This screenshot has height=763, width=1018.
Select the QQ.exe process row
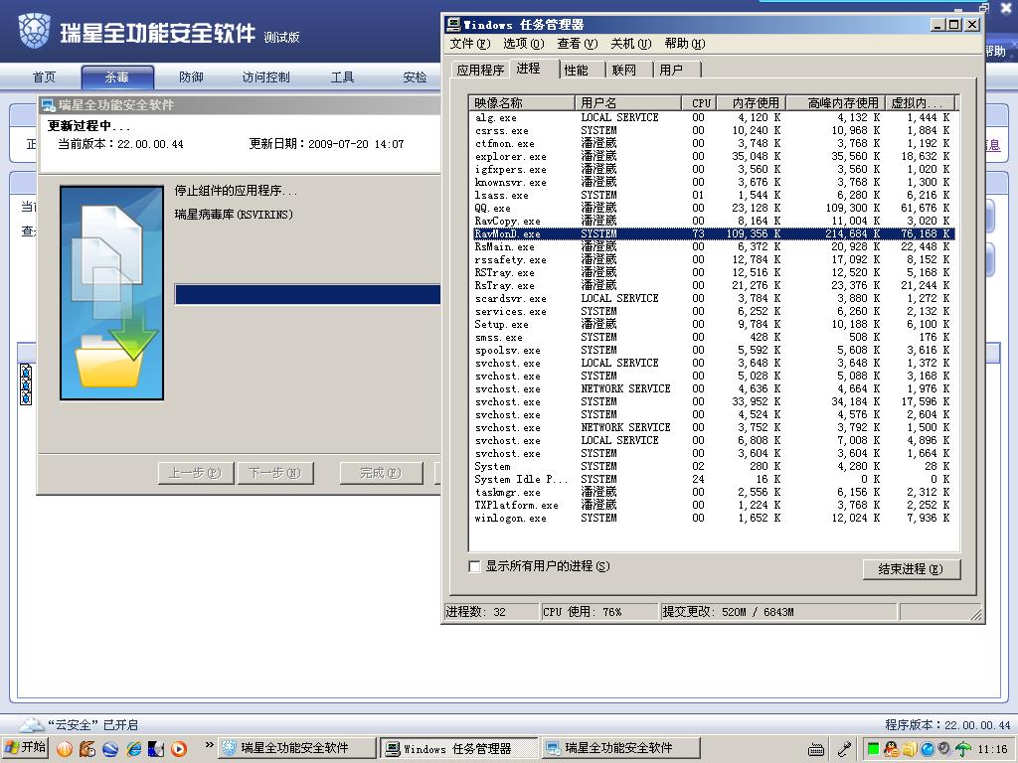coord(714,209)
